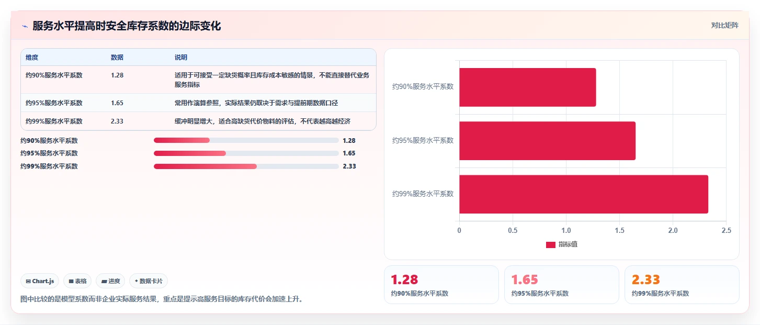Click progress value 1.28
Screen dimensions: 760x325
(x=349, y=140)
